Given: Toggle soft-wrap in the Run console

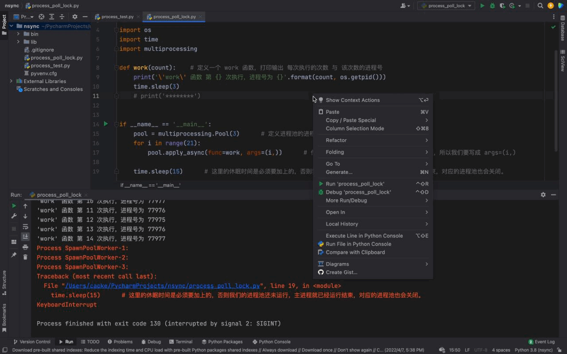Looking at the screenshot, I should 25,226.
